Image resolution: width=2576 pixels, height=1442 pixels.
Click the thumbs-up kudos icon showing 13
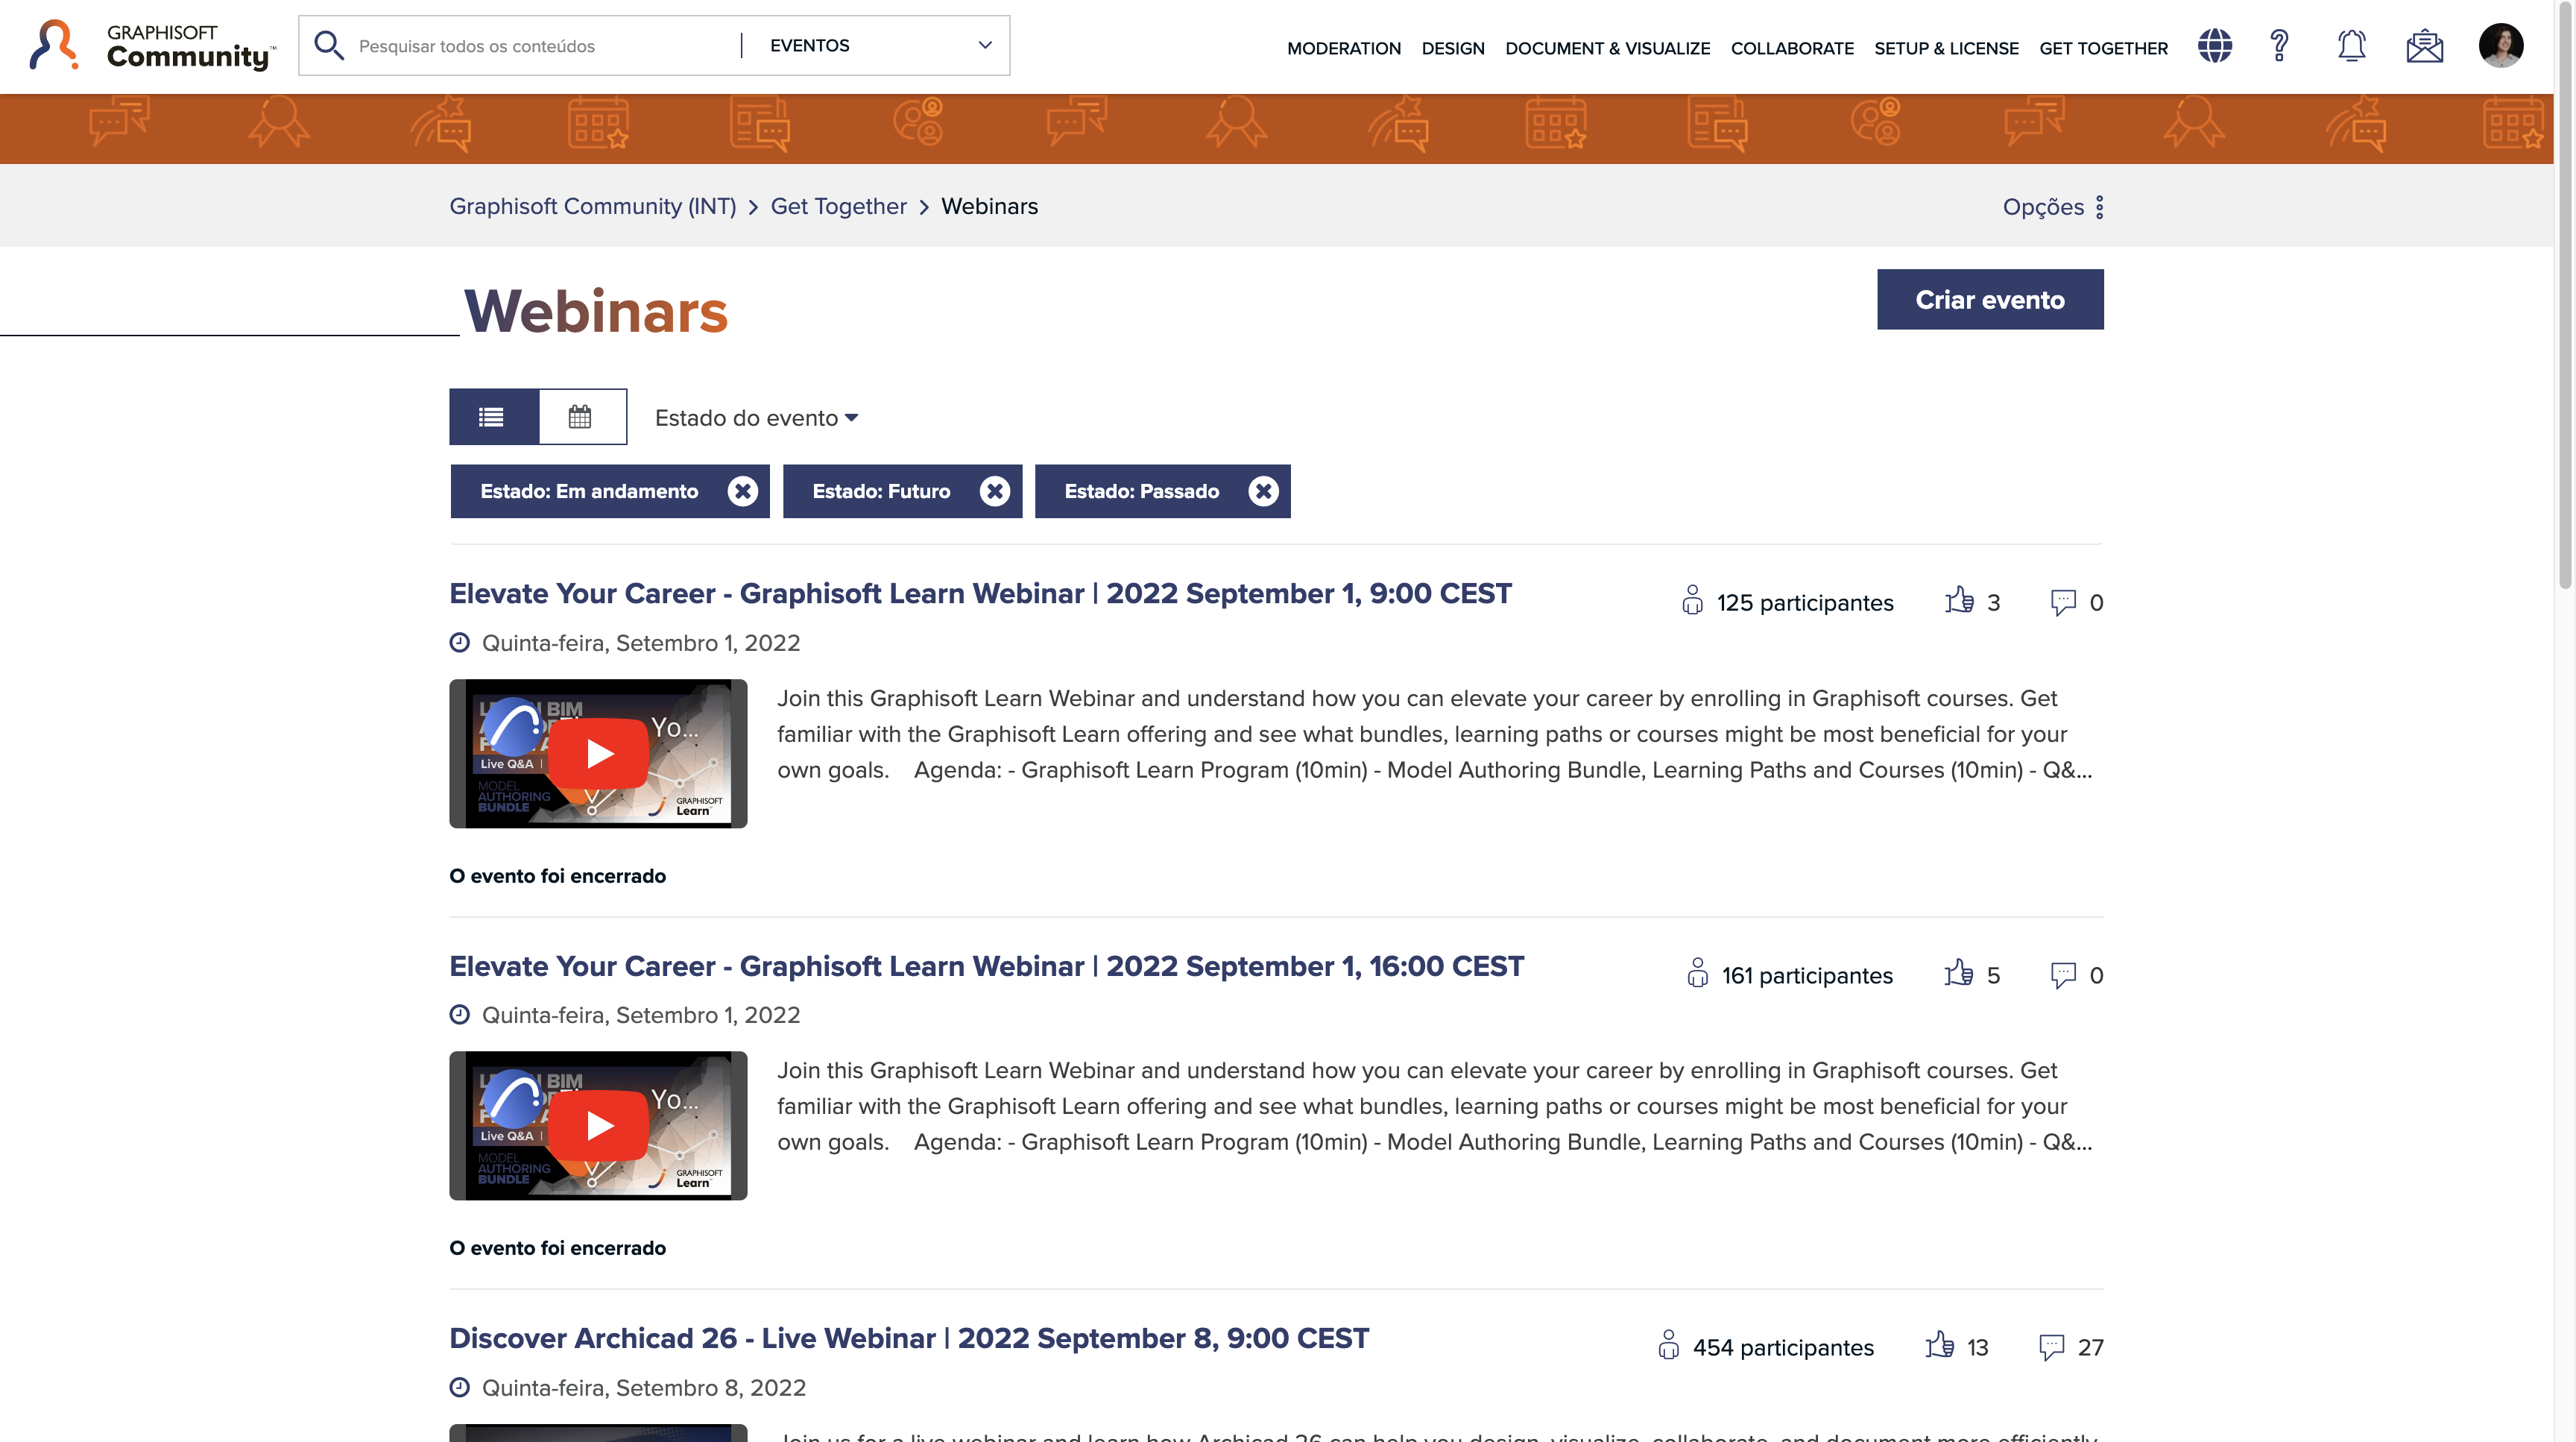pyautogui.click(x=1940, y=1346)
